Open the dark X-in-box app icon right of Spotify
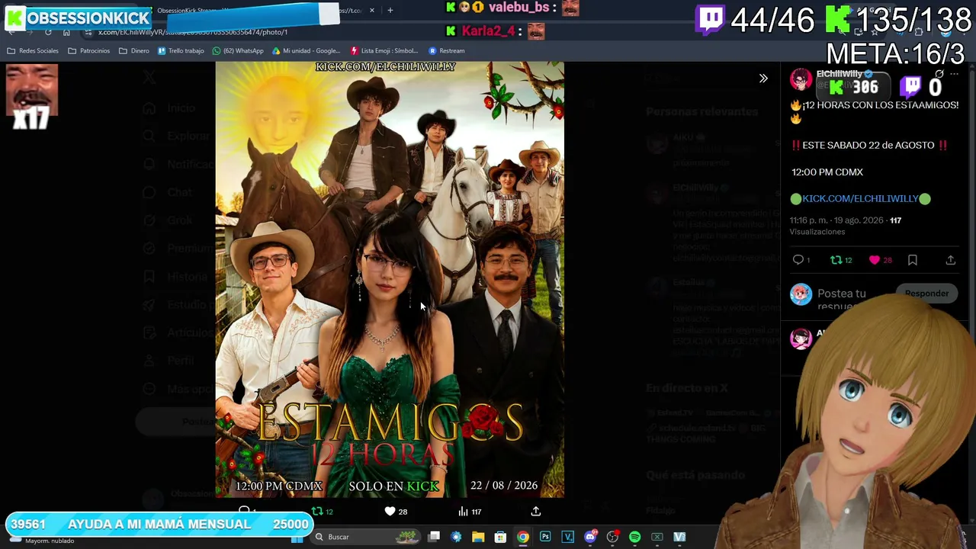The width and height of the screenshot is (976, 549). click(x=657, y=537)
